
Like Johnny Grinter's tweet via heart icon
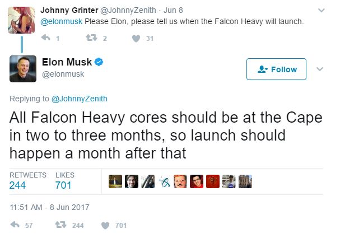click(136, 39)
